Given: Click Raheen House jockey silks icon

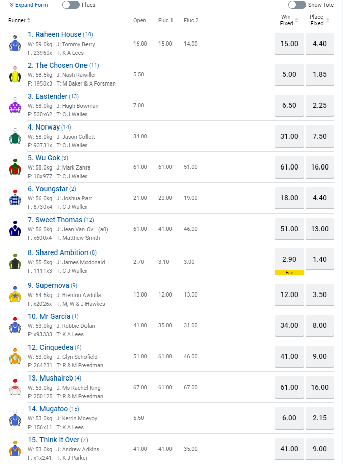Looking at the screenshot, I should click(x=15, y=44).
